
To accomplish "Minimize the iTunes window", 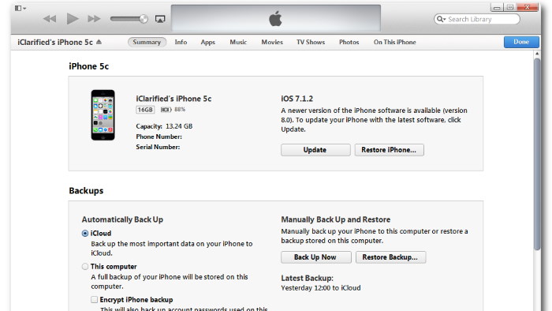I will [x=497, y=7].
